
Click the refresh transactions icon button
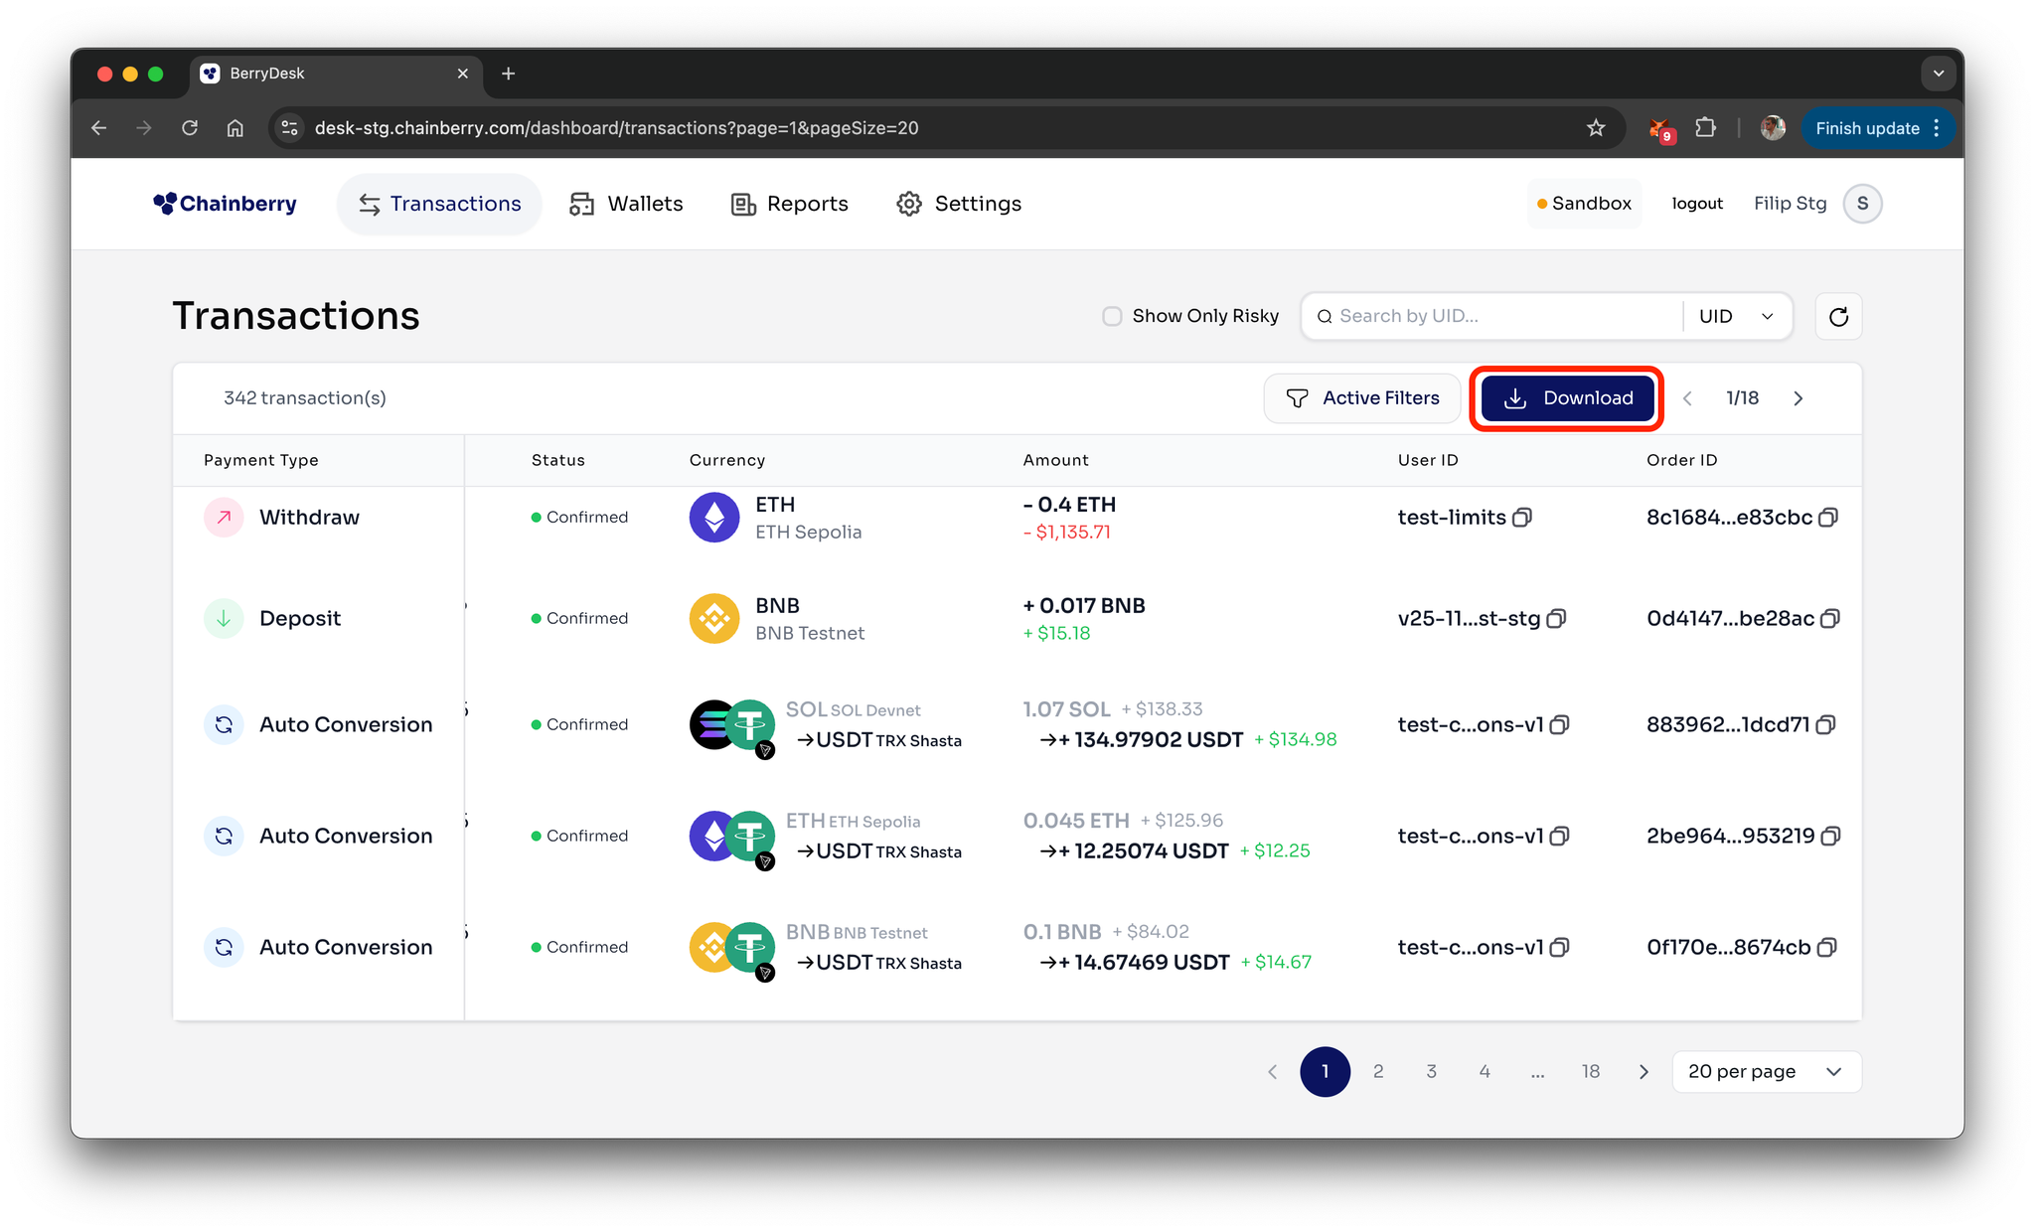point(1838,316)
